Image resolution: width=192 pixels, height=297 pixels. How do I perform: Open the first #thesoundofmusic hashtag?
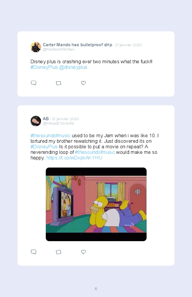click(x=51, y=136)
